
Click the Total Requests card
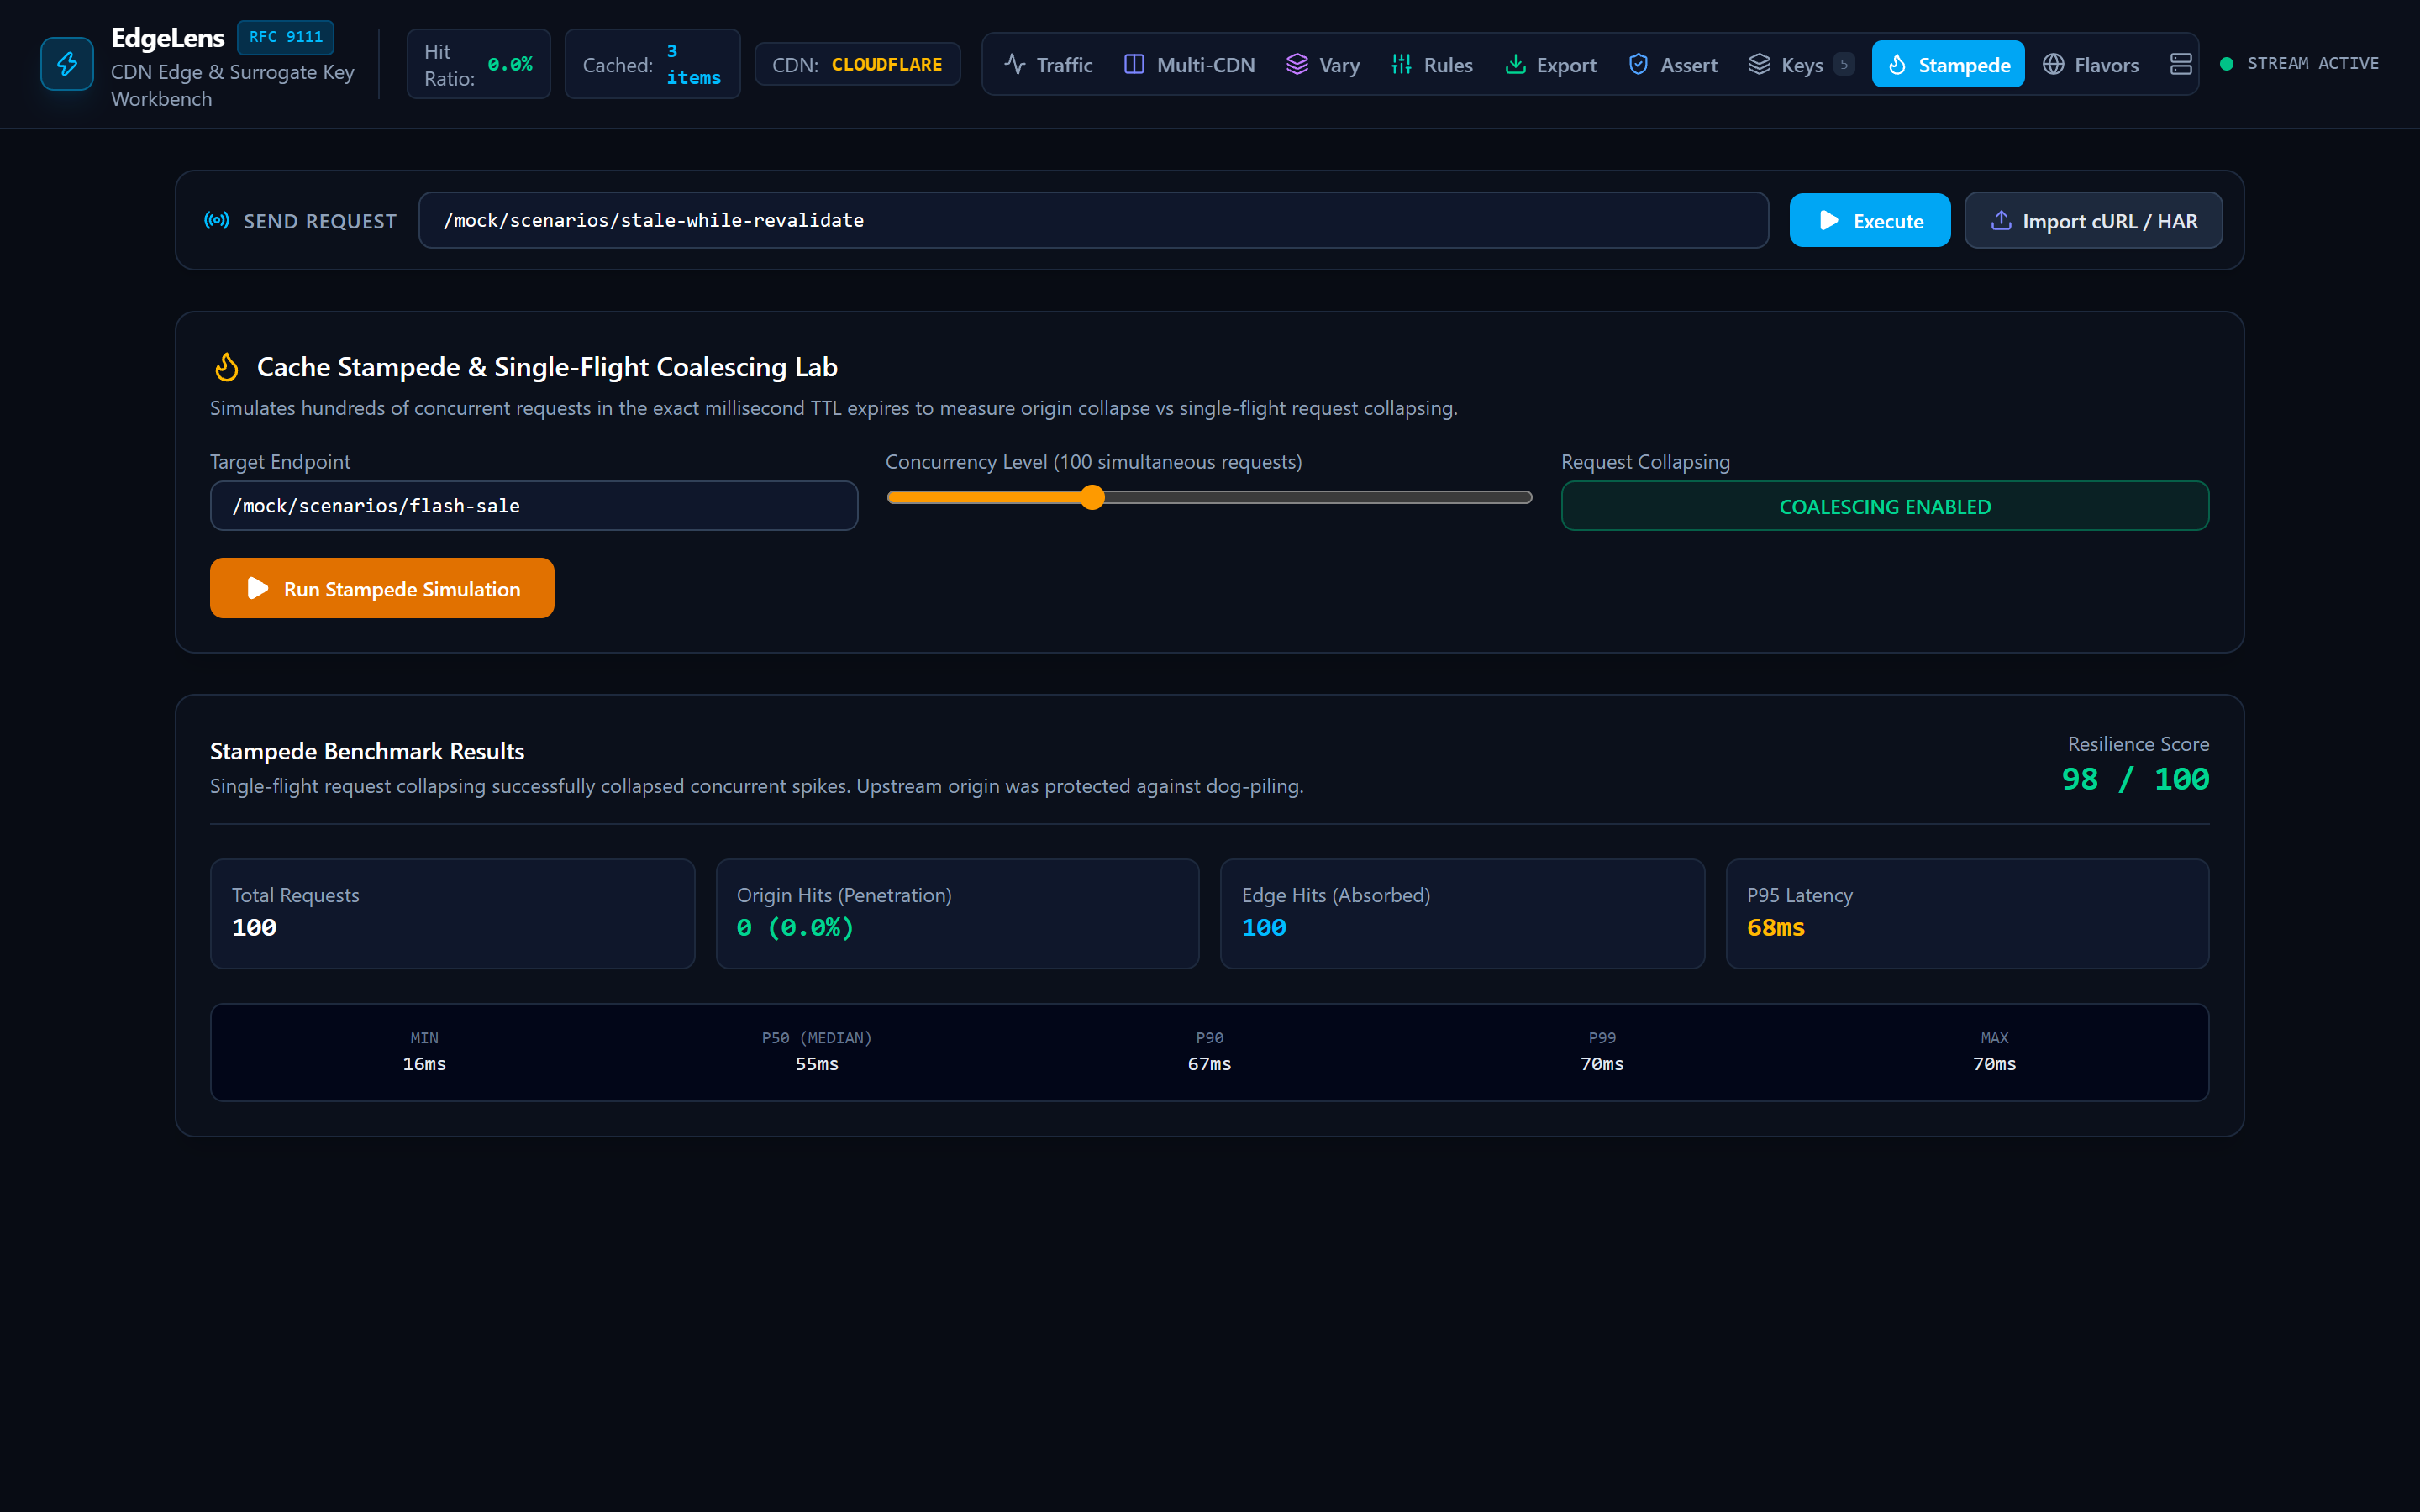coord(452,913)
